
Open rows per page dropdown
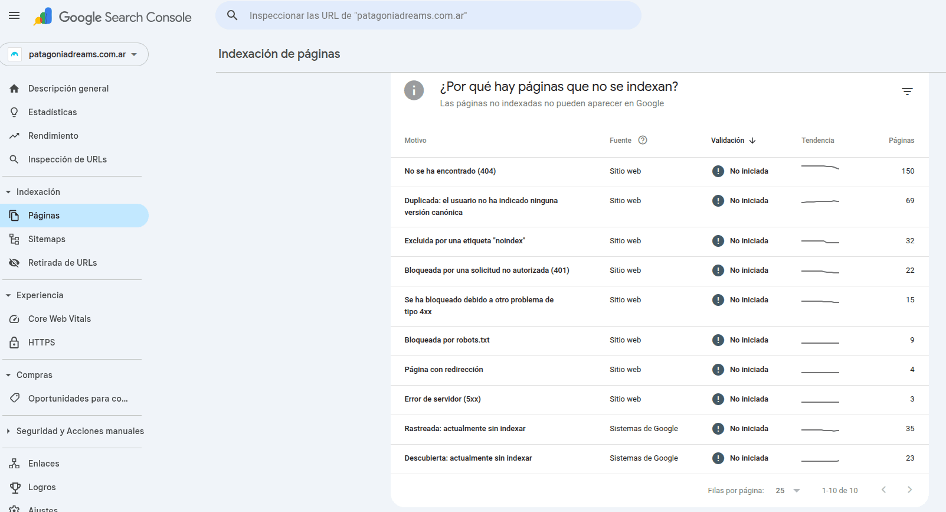click(x=788, y=491)
